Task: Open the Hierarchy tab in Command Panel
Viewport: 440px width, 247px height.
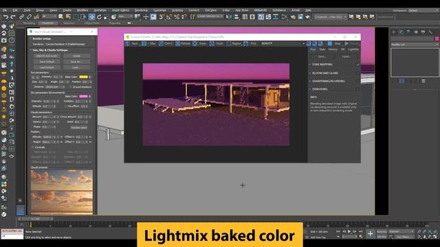Action: tap(408, 32)
